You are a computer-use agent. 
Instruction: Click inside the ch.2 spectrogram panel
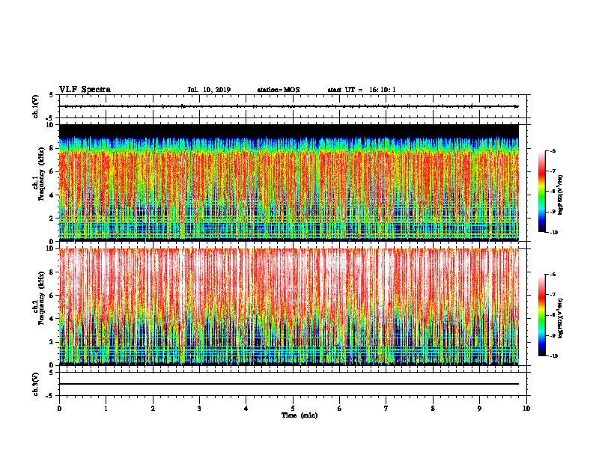pos(289,307)
